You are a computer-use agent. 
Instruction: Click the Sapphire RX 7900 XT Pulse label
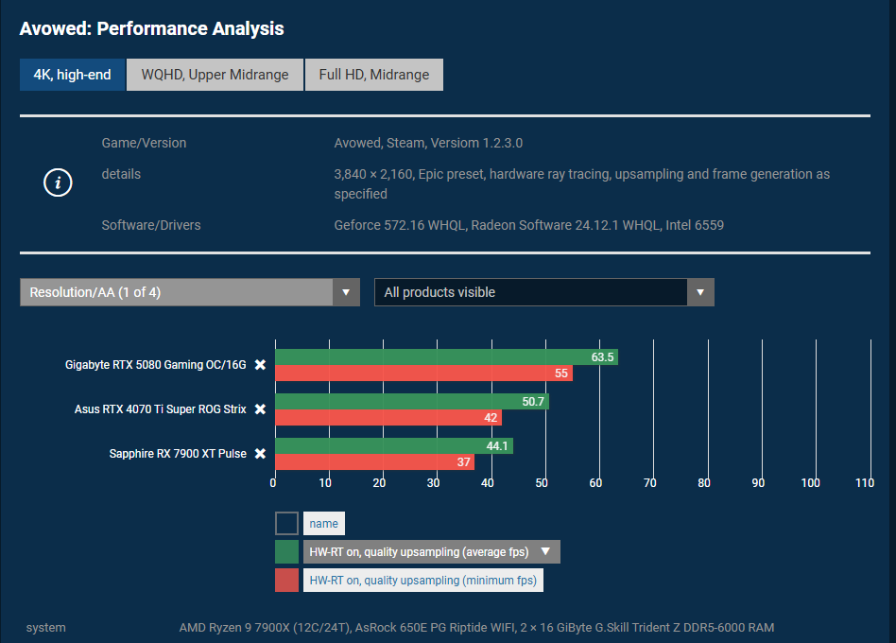pyautogui.click(x=178, y=454)
